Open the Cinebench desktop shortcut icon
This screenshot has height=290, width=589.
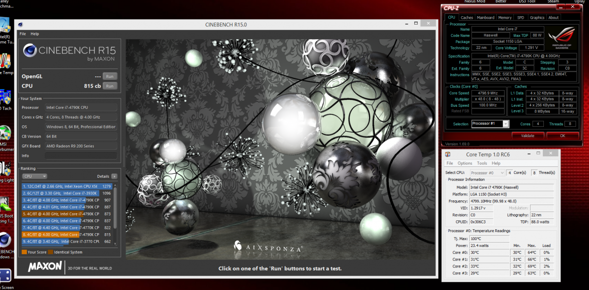point(4,240)
